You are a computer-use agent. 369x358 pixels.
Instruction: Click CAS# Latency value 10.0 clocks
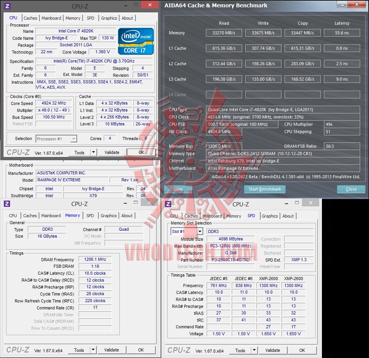(x=95, y=273)
